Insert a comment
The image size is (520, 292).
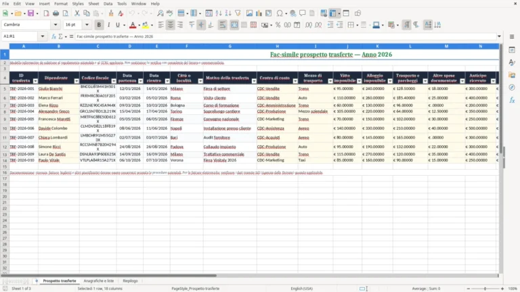[303, 14]
